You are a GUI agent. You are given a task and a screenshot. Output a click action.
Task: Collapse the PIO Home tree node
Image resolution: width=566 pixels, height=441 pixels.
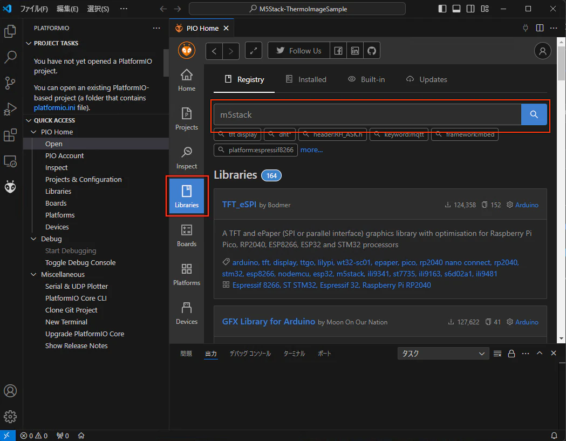(33, 132)
